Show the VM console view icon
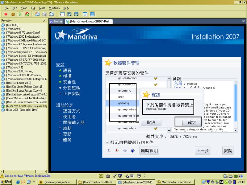This screenshot has height=185, width=247. pyautogui.click(x=92, y=14)
